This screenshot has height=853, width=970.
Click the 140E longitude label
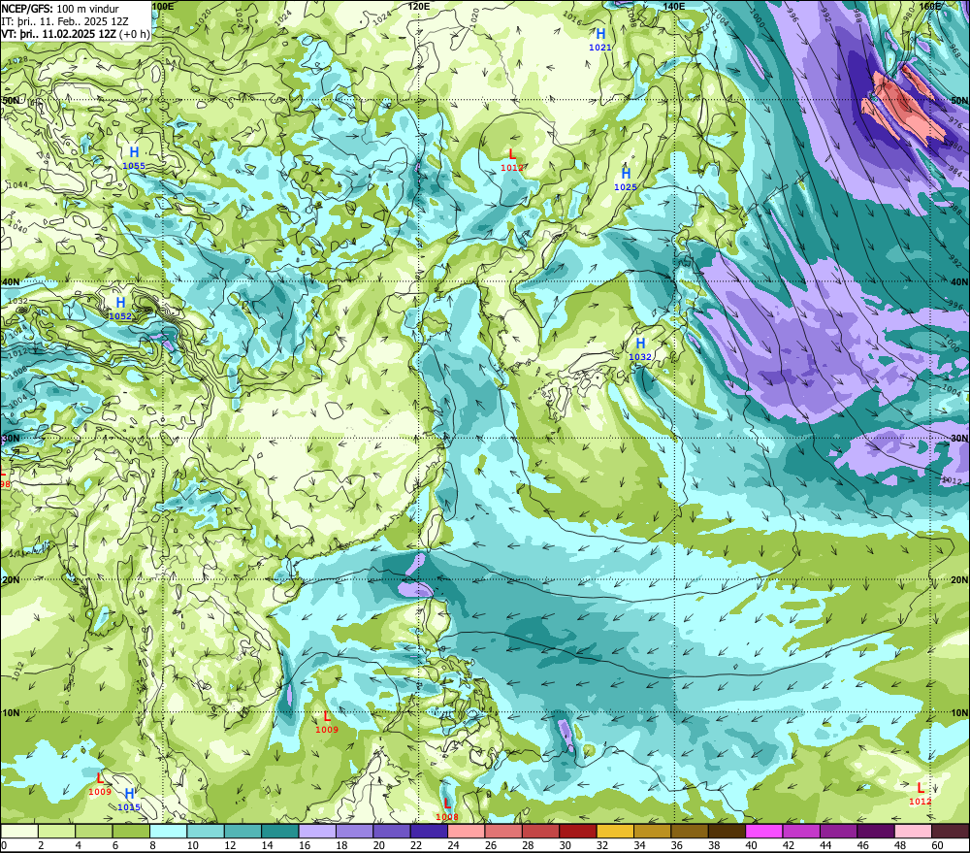tap(674, 6)
